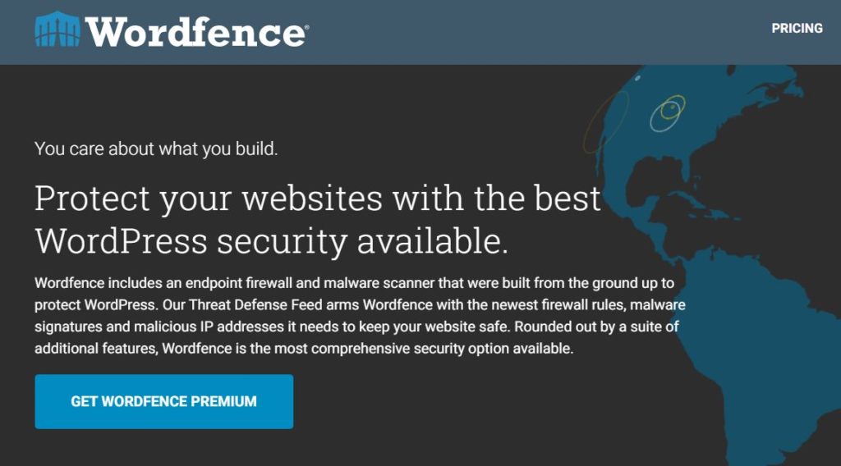Image resolution: width=841 pixels, height=466 pixels.
Task: Click headline 'Protect your websites with the best'
Action: pyautogui.click(x=318, y=199)
